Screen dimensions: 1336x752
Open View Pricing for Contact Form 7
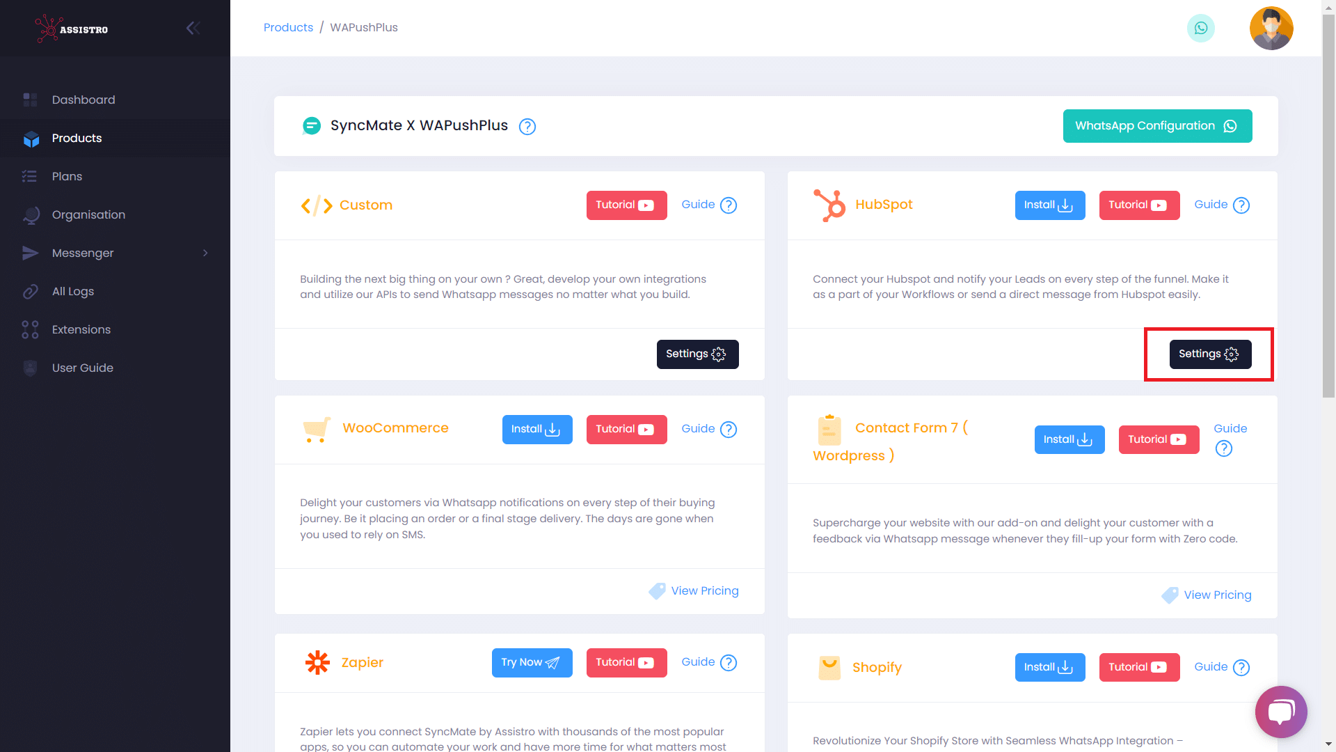1217,595
